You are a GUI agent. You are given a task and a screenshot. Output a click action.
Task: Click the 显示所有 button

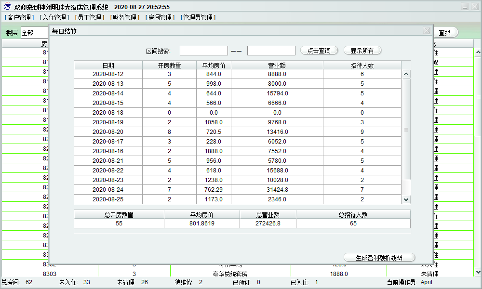point(362,51)
